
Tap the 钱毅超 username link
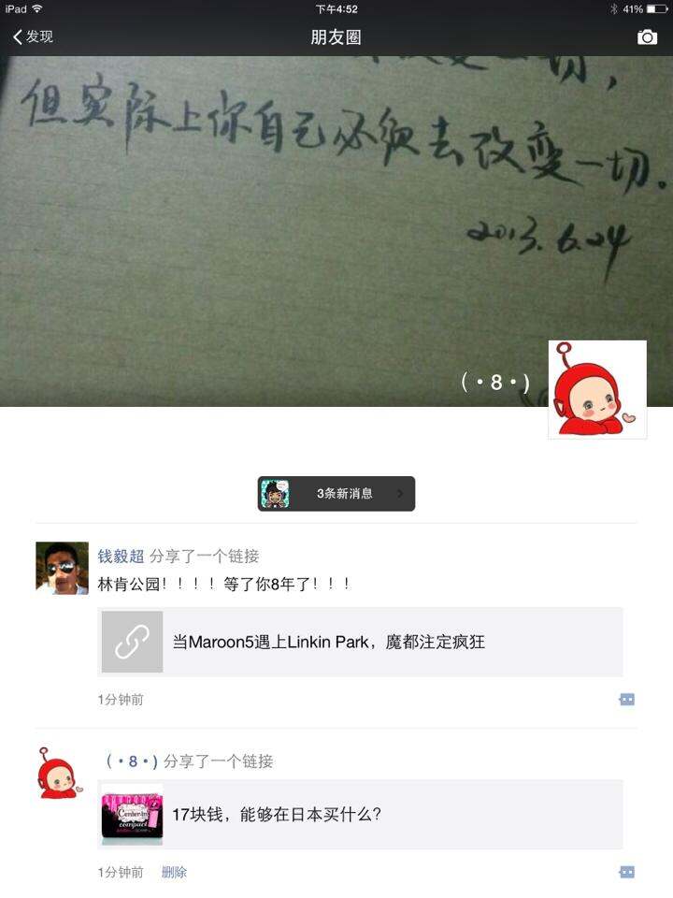[x=121, y=556]
